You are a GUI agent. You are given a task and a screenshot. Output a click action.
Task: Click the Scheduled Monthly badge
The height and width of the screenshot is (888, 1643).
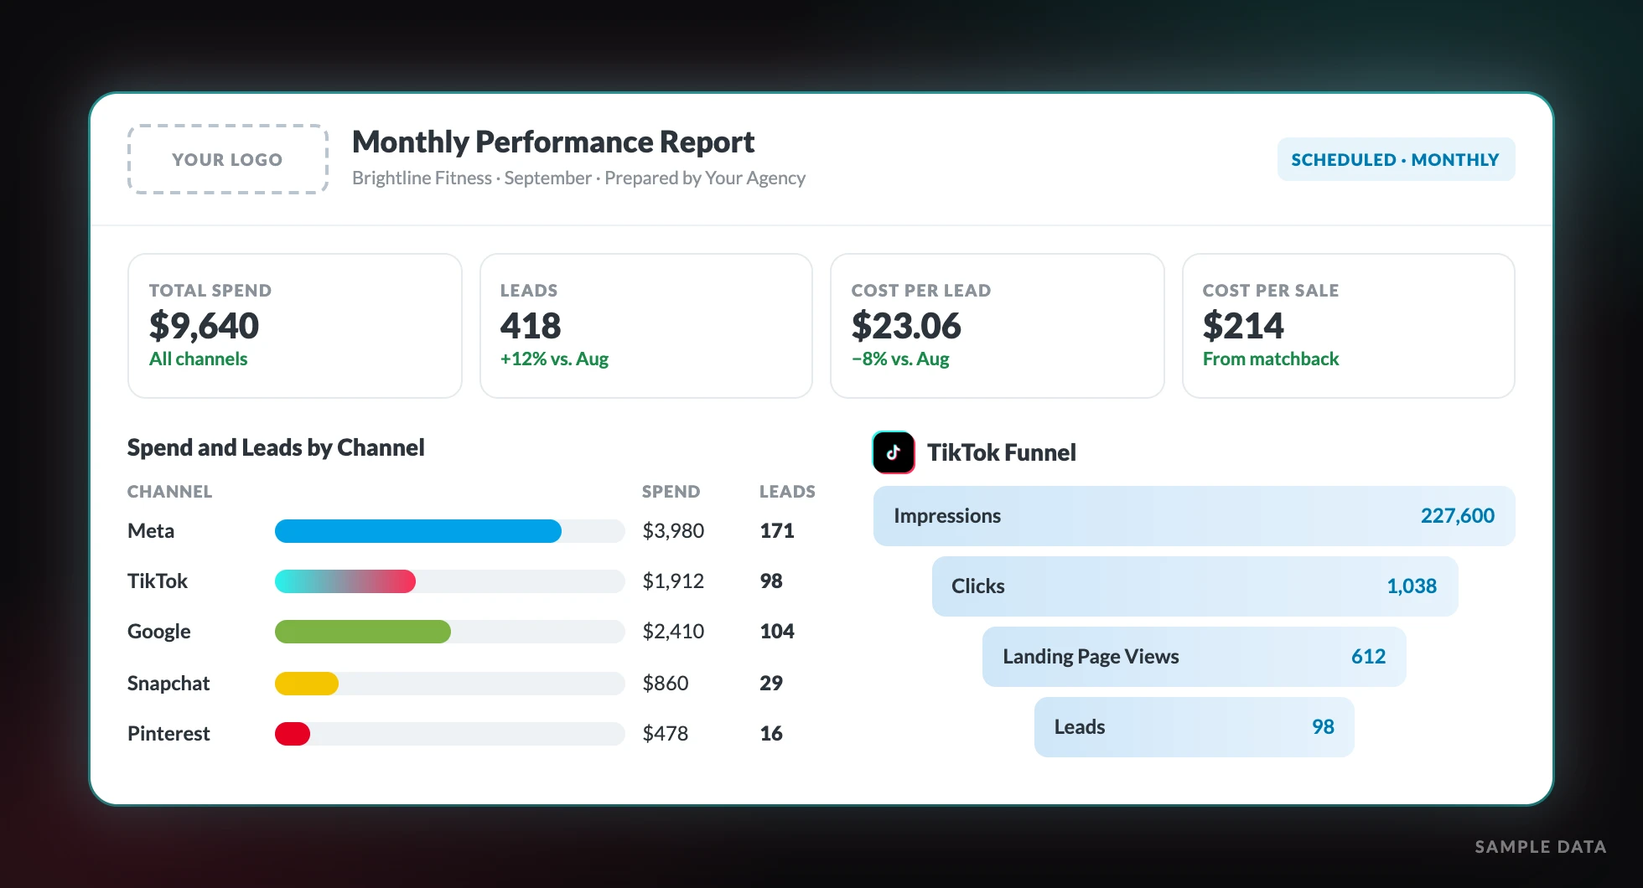coord(1396,159)
